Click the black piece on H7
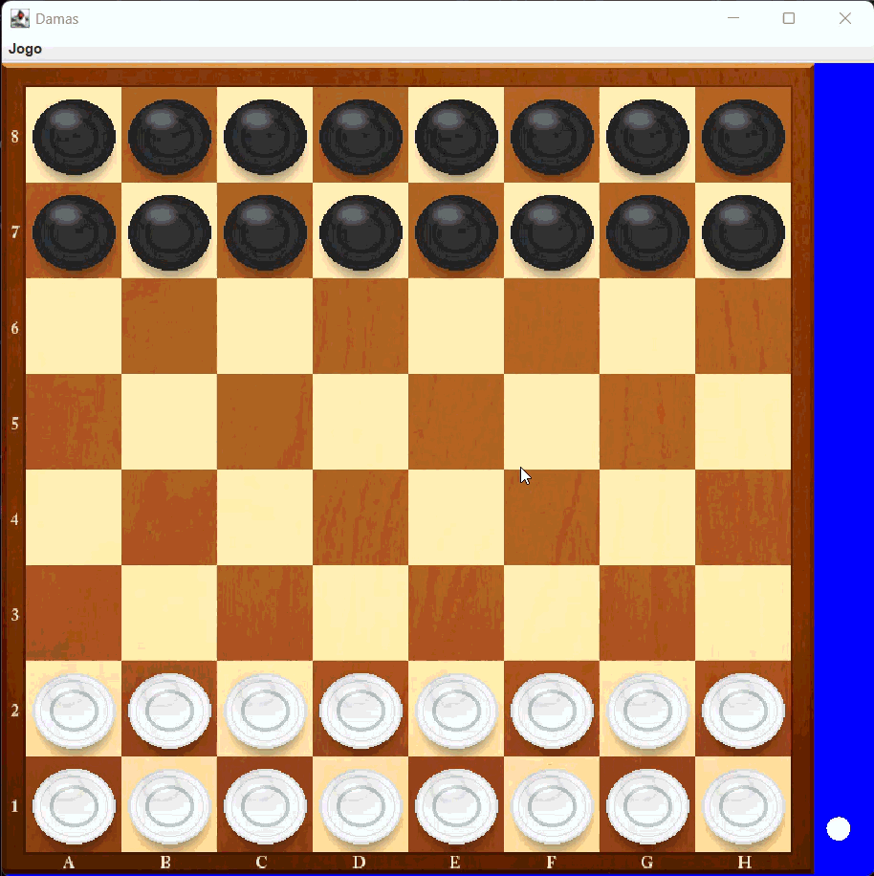Image resolution: width=874 pixels, height=876 pixels. tap(743, 231)
